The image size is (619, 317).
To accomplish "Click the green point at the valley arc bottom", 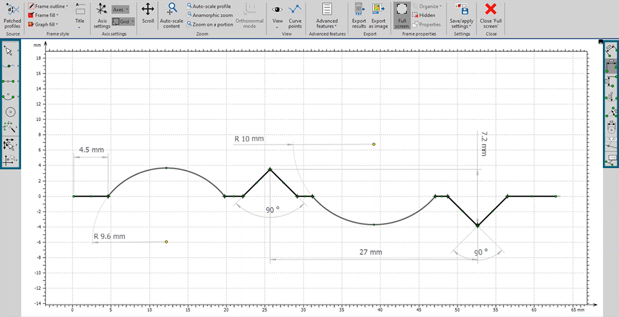I will click(x=374, y=225).
